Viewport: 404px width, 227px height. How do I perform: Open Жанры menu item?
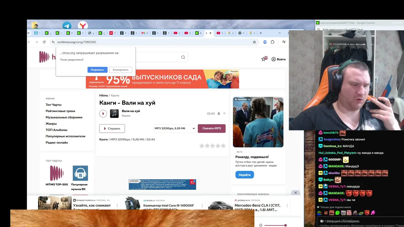click(x=51, y=124)
